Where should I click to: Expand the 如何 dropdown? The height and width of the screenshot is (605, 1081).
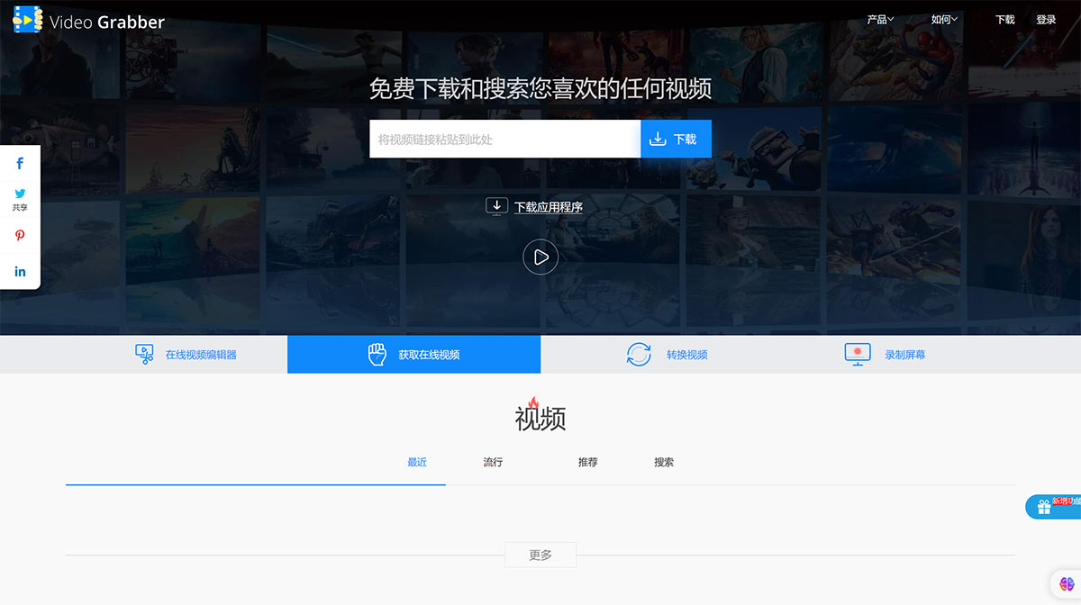(943, 19)
